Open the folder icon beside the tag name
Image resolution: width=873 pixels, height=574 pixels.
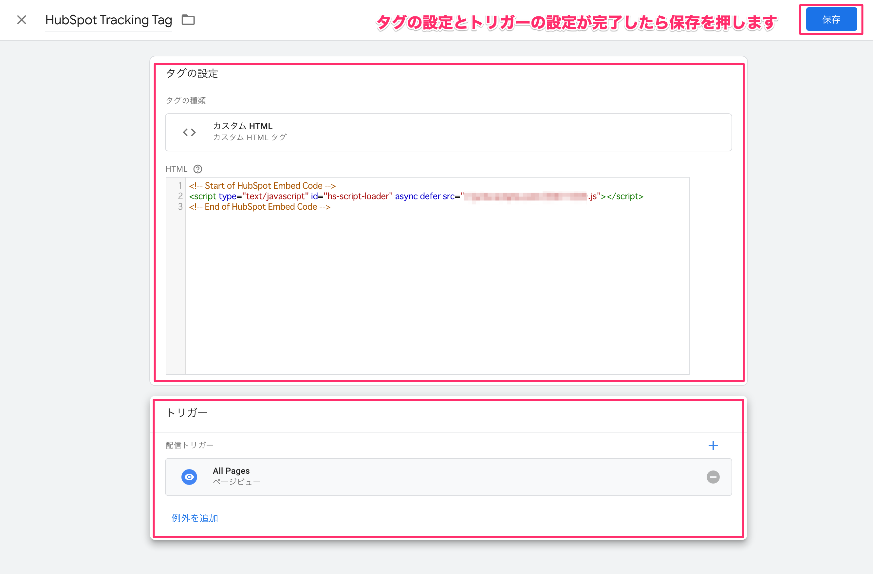[188, 20]
